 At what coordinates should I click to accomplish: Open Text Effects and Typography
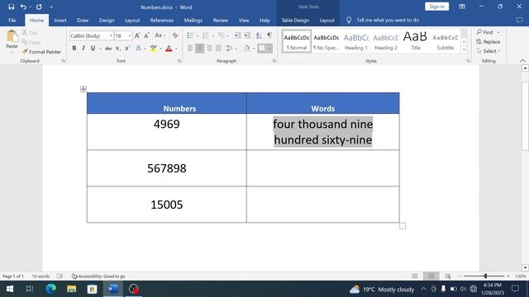click(x=138, y=48)
